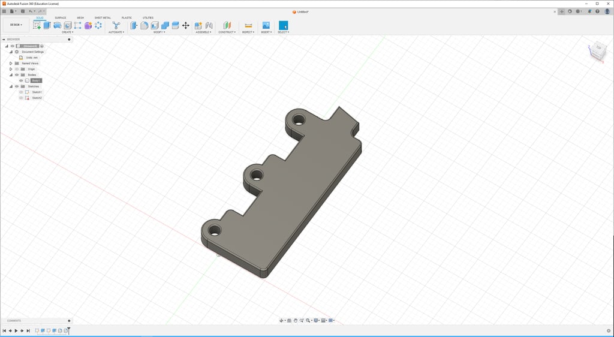Select Body1 in the browser tree

click(36, 80)
